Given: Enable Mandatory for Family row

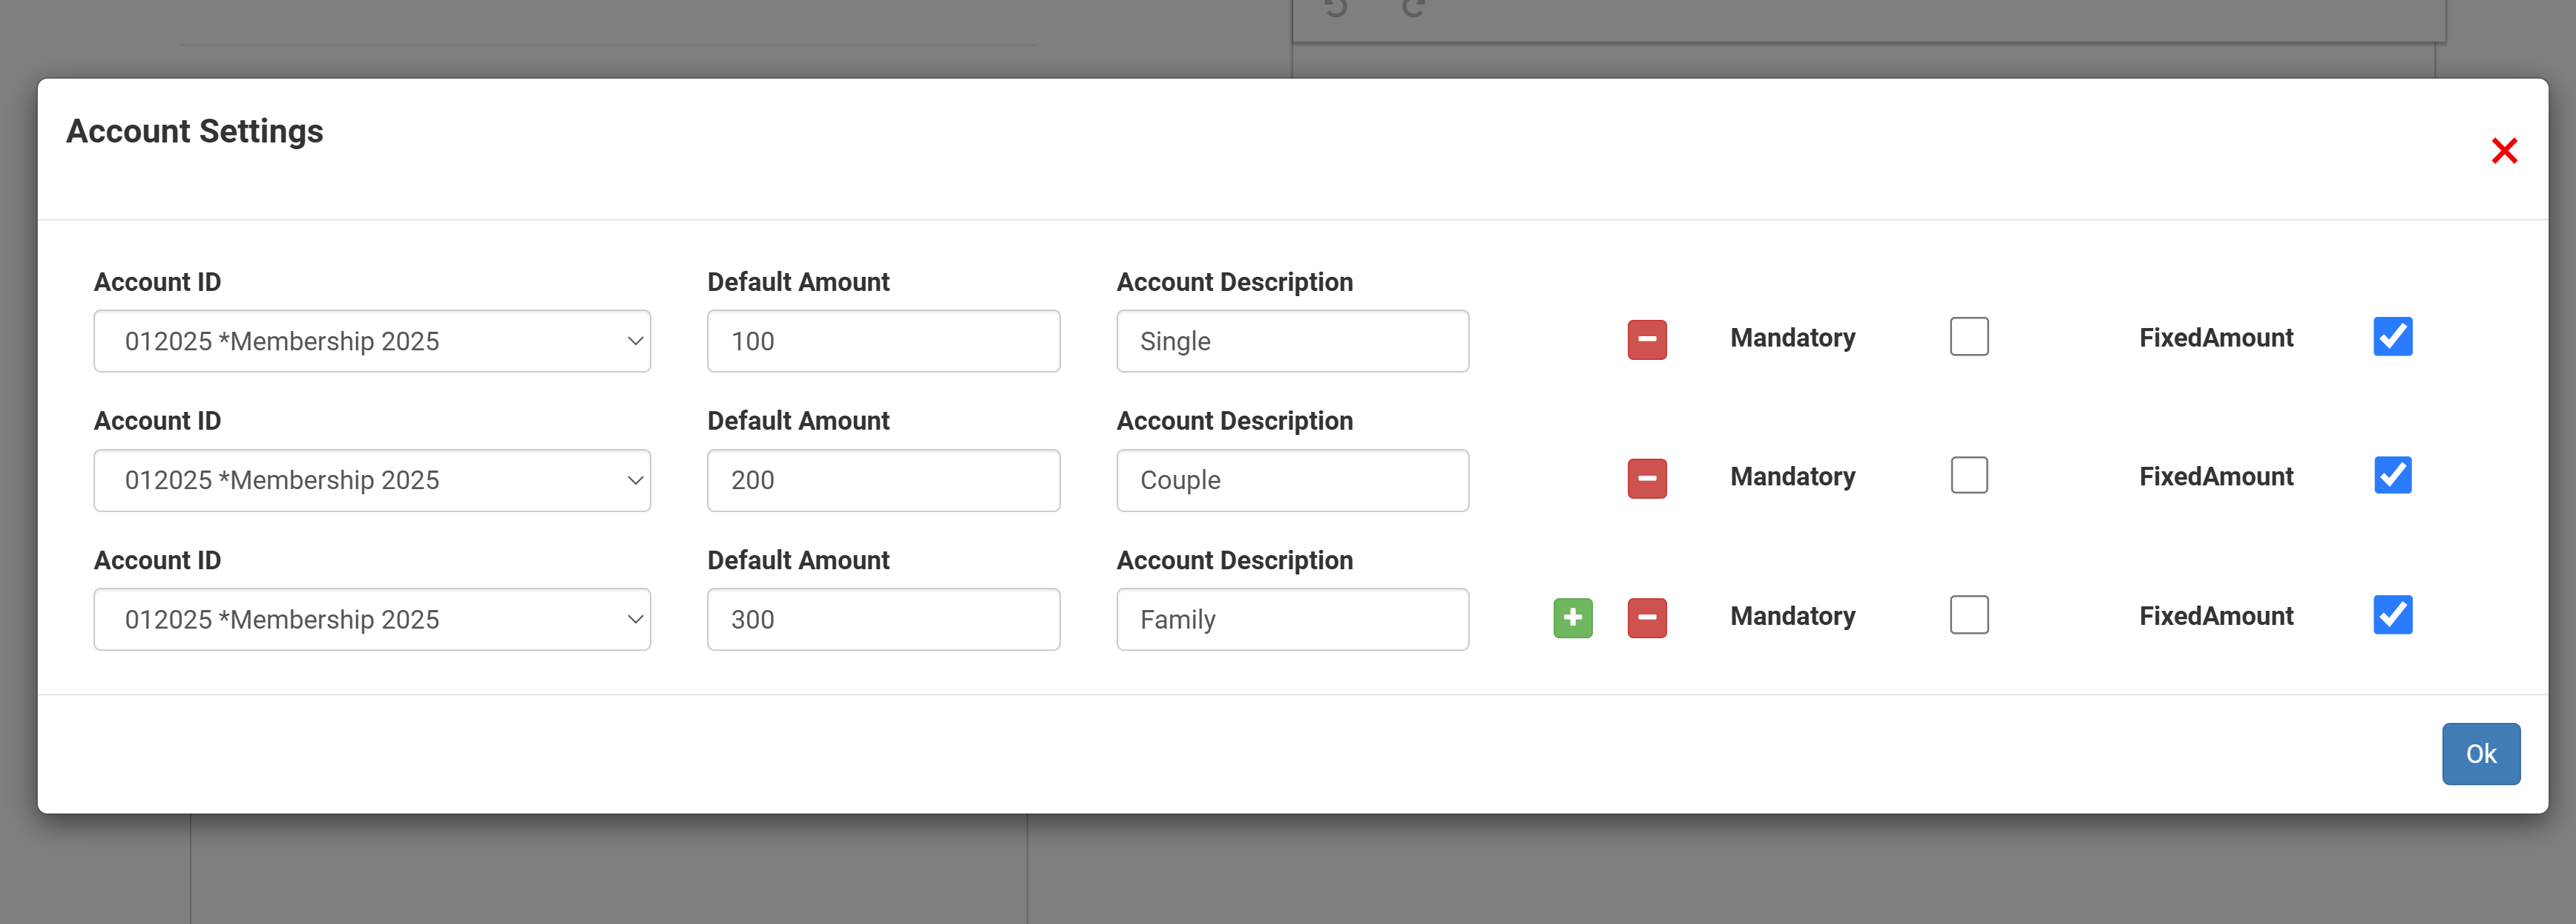Looking at the screenshot, I should [1968, 615].
